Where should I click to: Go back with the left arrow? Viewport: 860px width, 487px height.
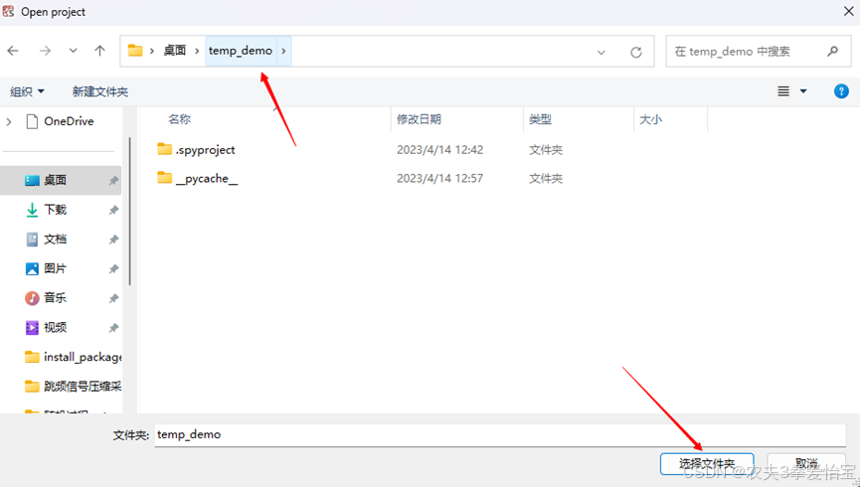tap(13, 51)
